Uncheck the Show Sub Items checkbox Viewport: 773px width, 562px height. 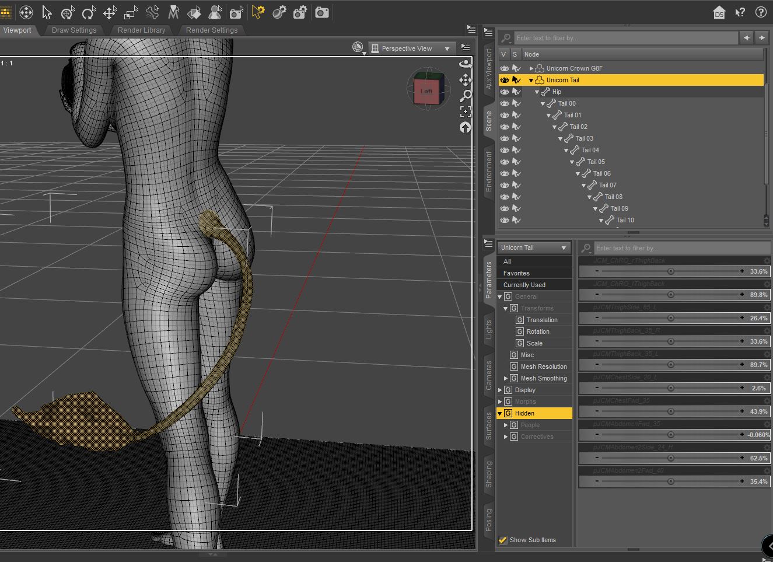pyautogui.click(x=503, y=540)
